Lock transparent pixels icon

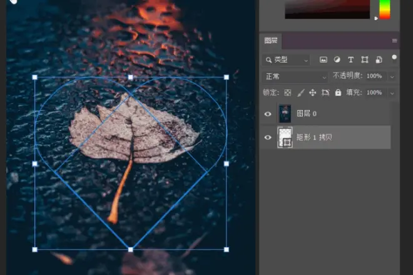288,92
